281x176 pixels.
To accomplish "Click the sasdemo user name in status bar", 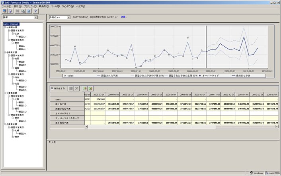I will click(258, 173).
